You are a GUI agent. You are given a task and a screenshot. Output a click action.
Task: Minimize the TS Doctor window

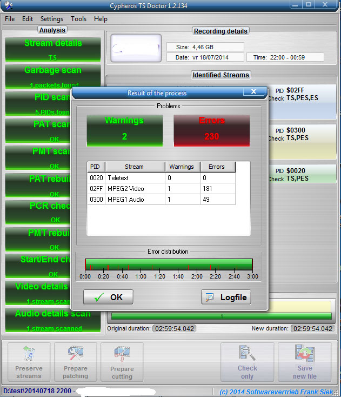click(x=295, y=4)
